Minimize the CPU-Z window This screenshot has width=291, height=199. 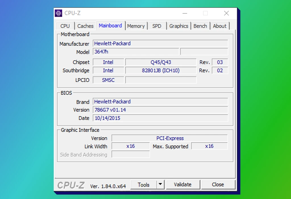[185, 13]
